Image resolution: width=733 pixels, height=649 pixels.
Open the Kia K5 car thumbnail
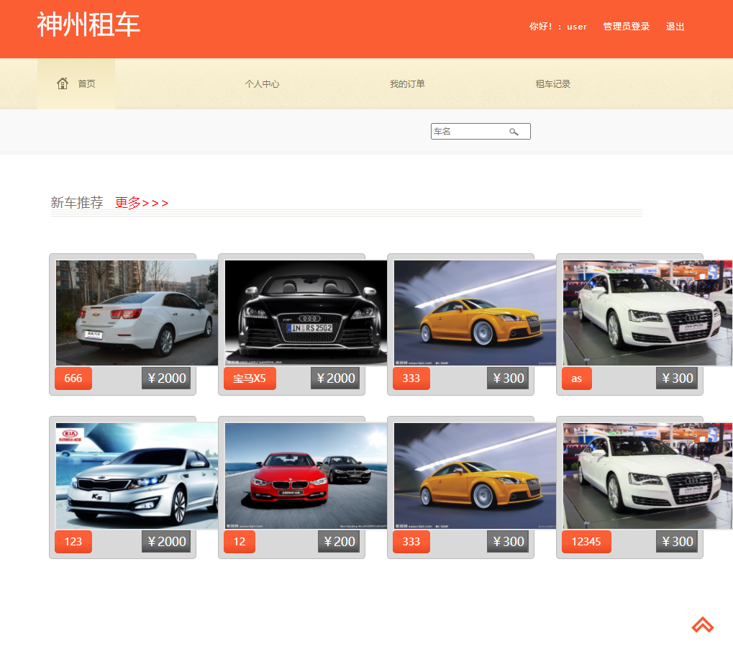(x=136, y=476)
